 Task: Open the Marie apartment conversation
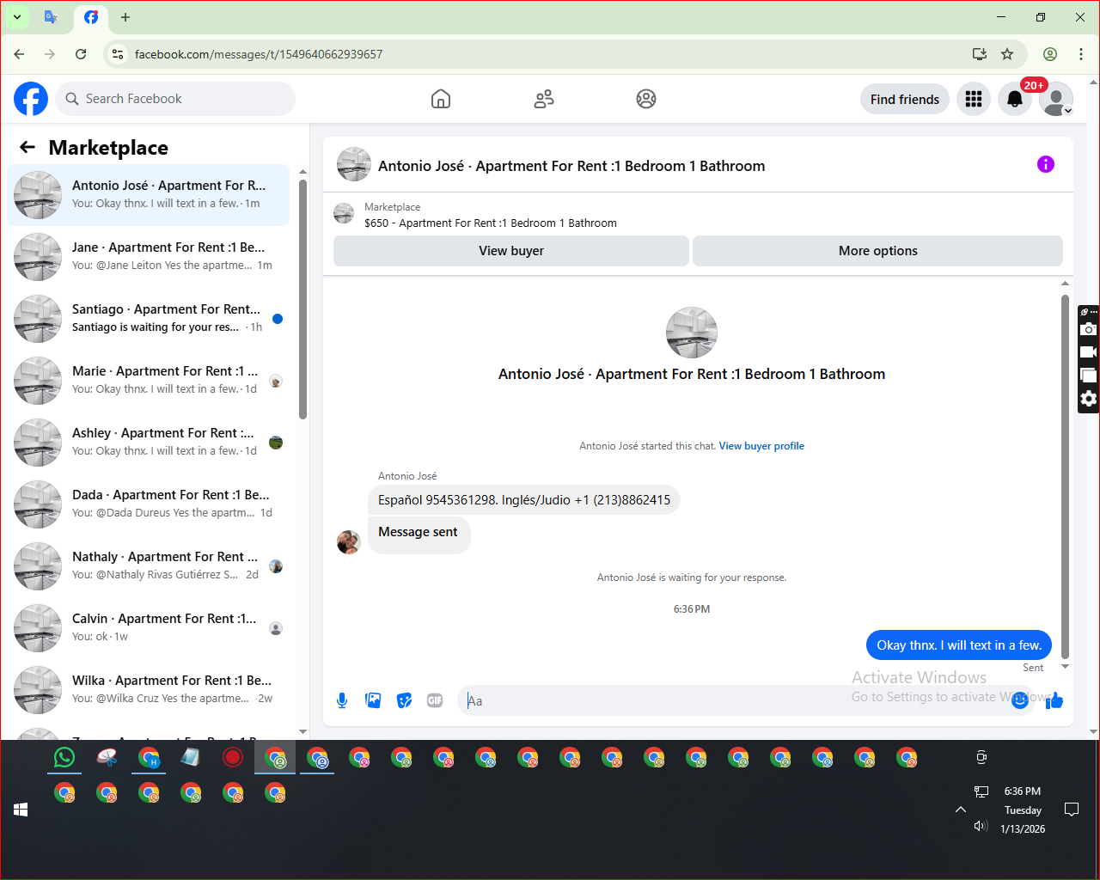tap(149, 381)
